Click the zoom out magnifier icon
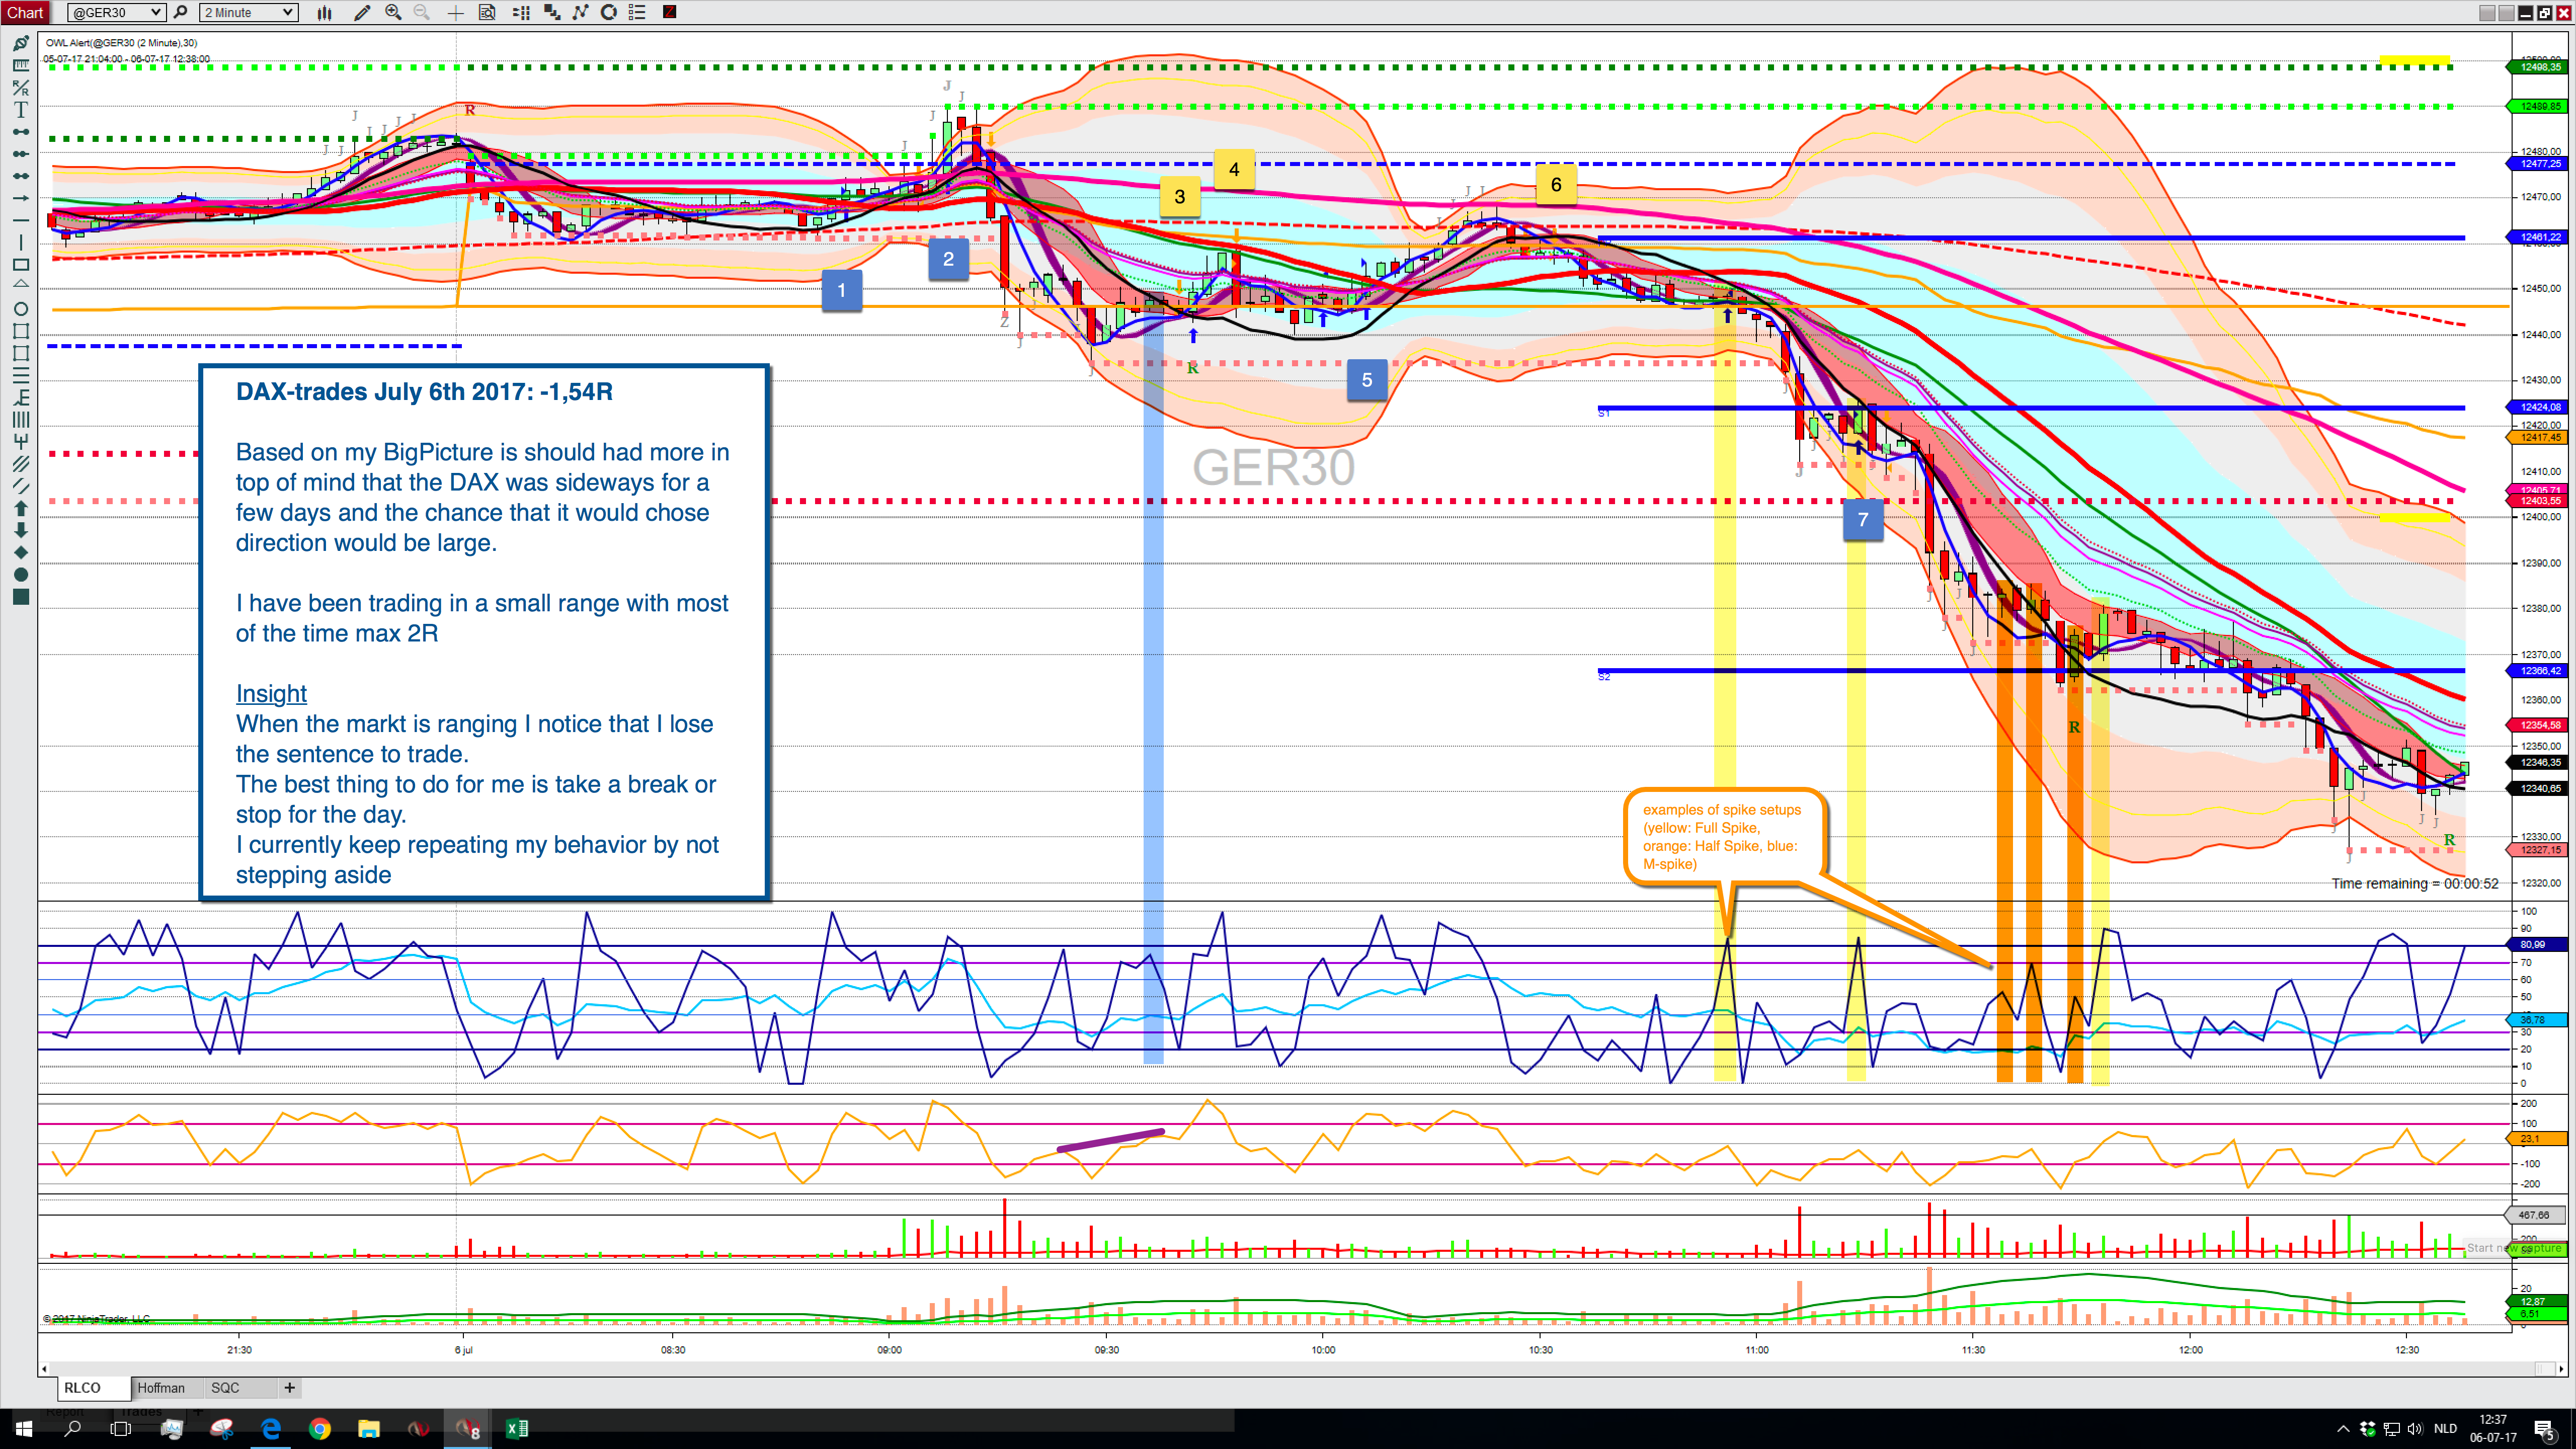Screen dimensions: 2576x1449 [422, 12]
